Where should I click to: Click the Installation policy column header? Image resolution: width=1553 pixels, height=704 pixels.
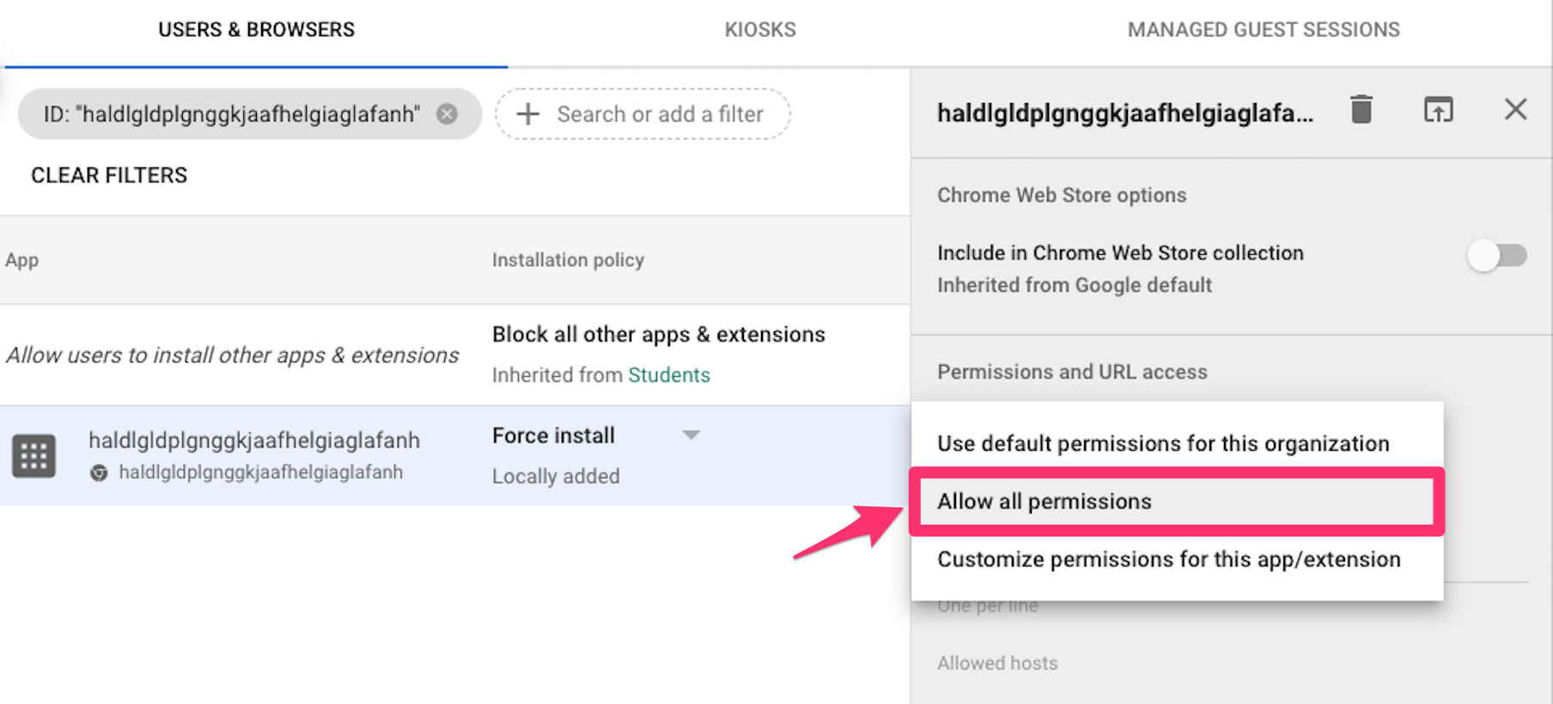click(568, 259)
